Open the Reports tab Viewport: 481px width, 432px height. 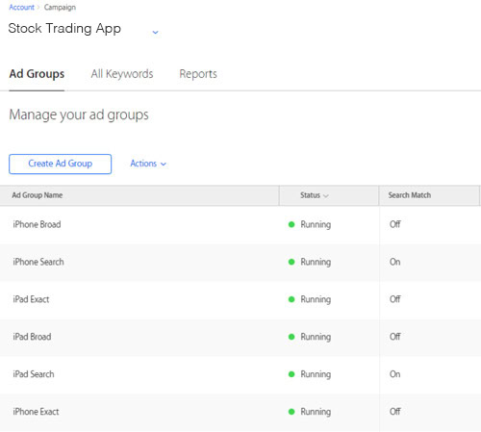click(198, 74)
